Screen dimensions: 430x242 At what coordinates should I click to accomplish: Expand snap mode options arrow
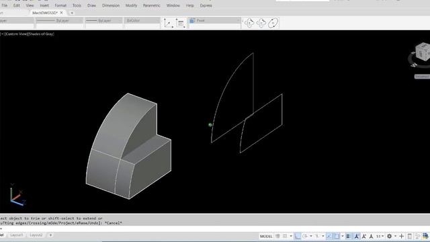(x=291, y=236)
